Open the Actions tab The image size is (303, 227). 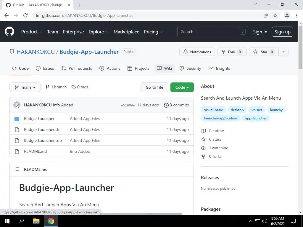pyautogui.click(x=110, y=68)
